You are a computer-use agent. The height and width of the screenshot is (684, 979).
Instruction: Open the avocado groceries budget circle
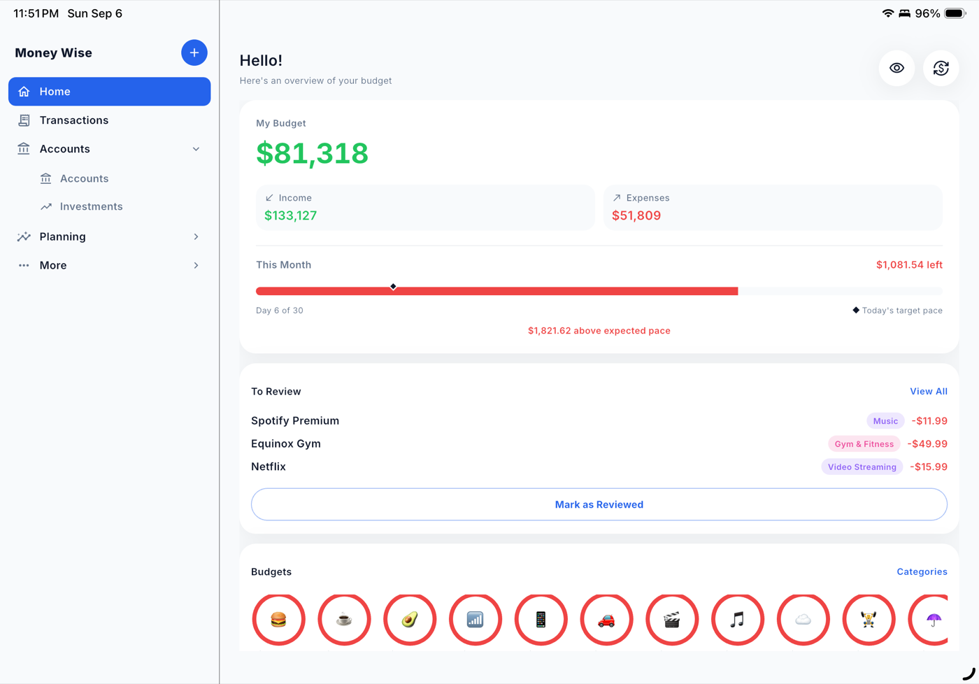click(410, 619)
